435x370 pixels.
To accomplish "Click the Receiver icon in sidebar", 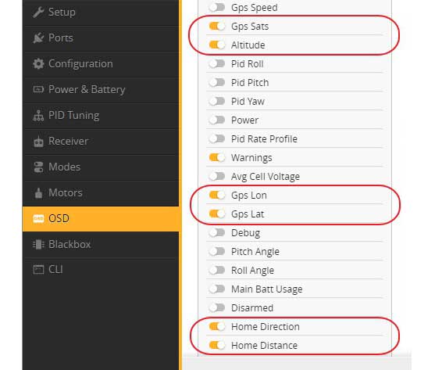I will click(x=38, y=142).
